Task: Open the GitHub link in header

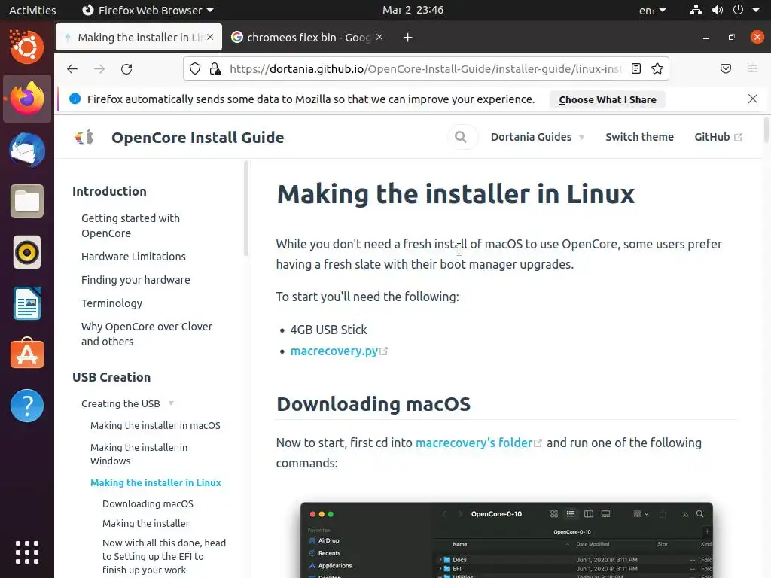Action: [718, 137]
